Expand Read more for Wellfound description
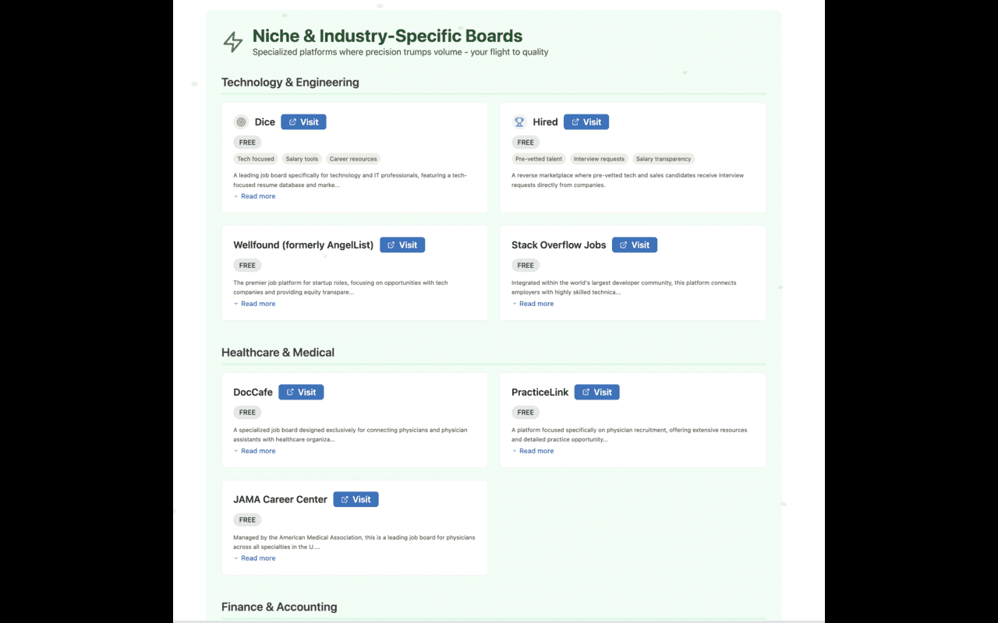Screen dimensions: 998x623 pyautogui.click(x=257, y=304)
